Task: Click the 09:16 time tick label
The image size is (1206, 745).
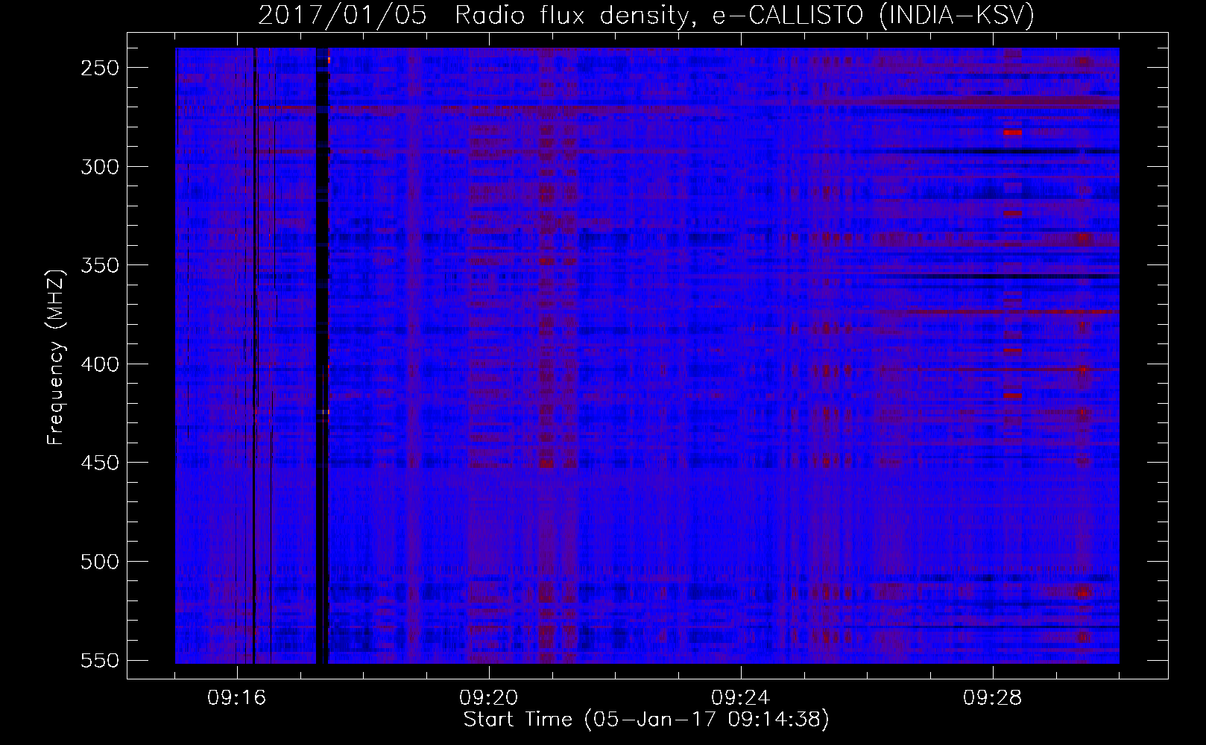Action: [x=237, y=698]
